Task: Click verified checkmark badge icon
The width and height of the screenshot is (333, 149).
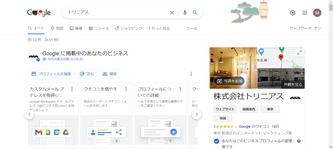Action: (x=216, y=141)
